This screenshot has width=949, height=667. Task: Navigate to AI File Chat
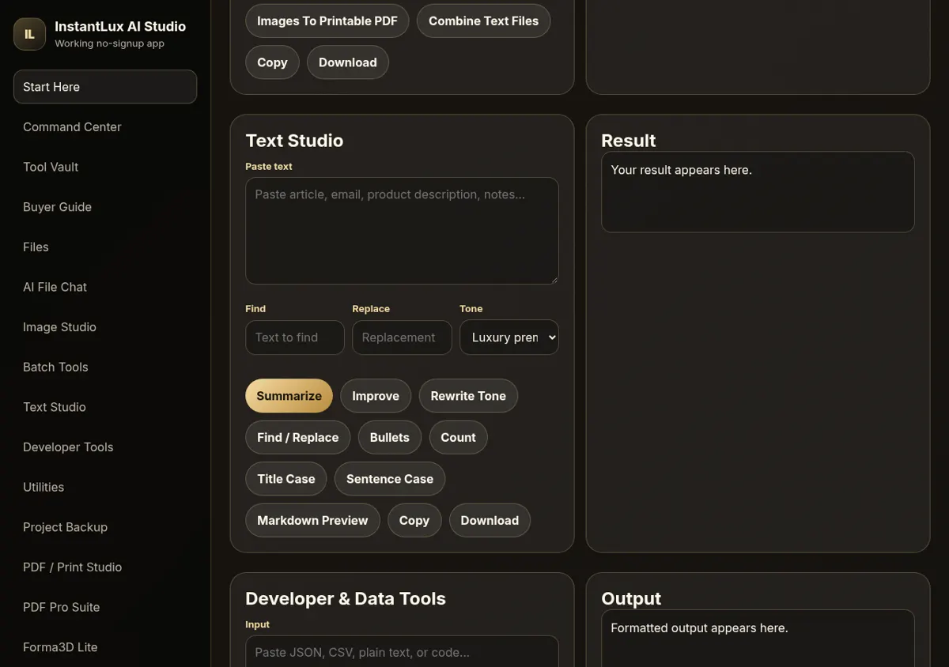pos(105,287)
